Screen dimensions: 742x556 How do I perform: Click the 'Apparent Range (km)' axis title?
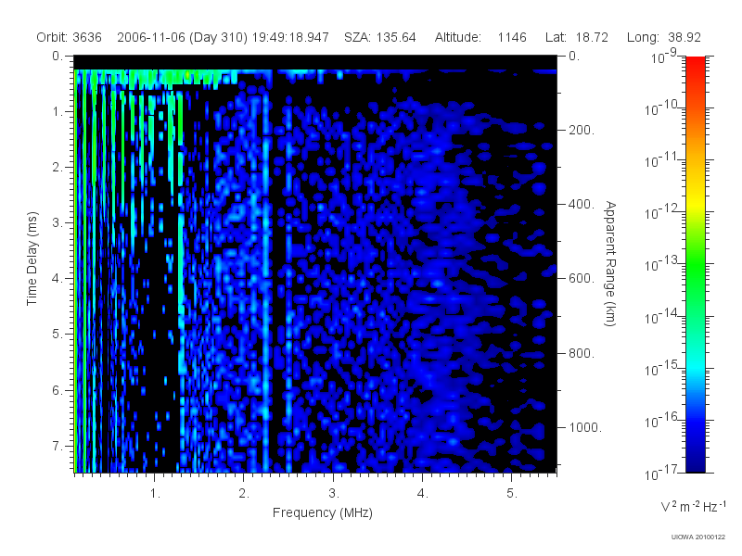610,264
